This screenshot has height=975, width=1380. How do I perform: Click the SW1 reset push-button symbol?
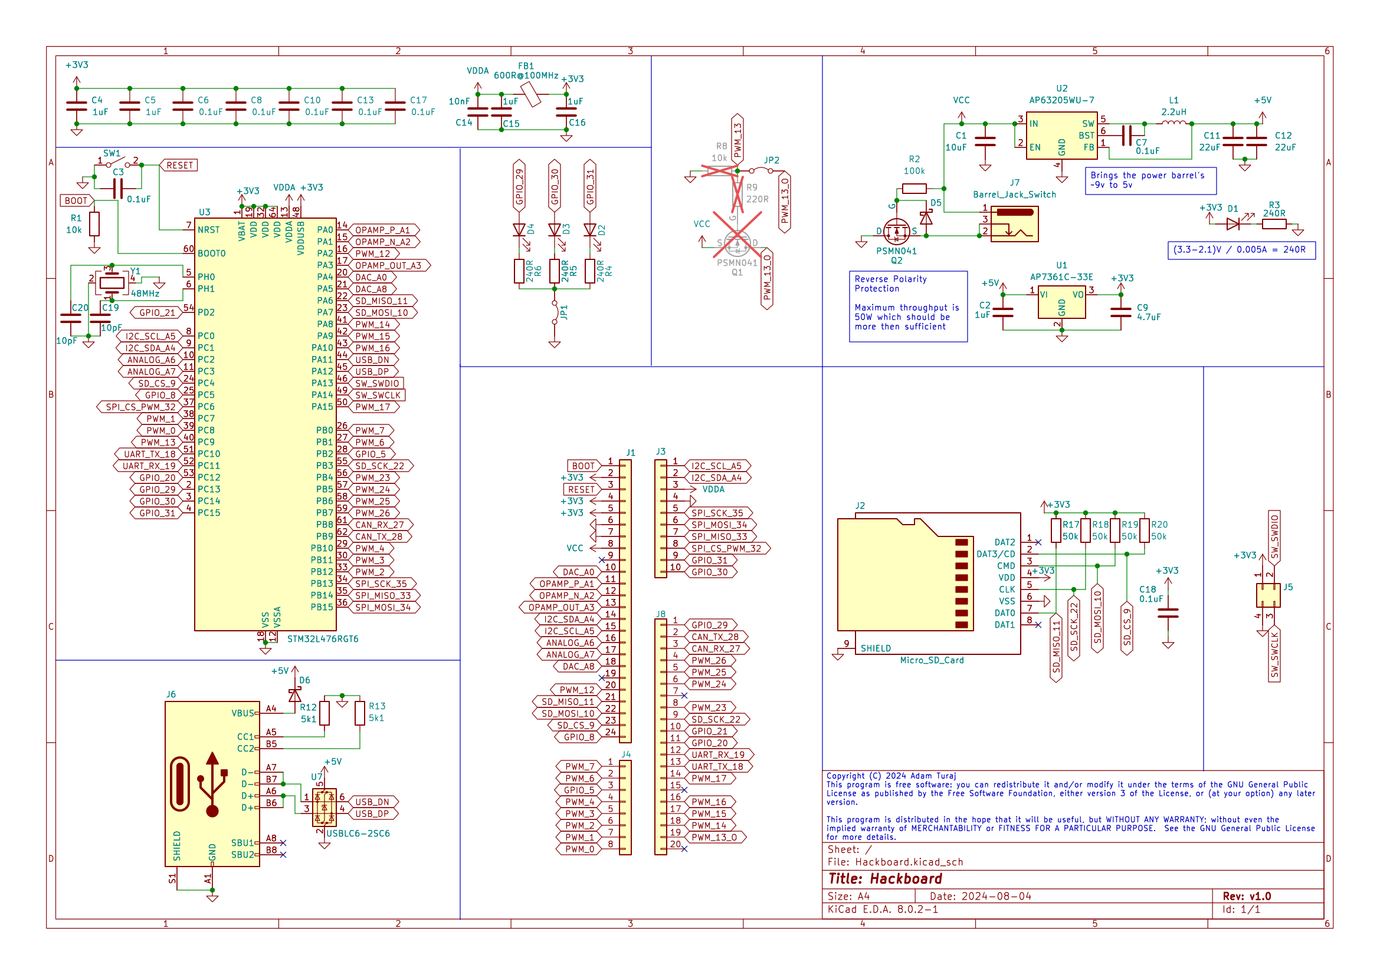click(x=118, y=163)
